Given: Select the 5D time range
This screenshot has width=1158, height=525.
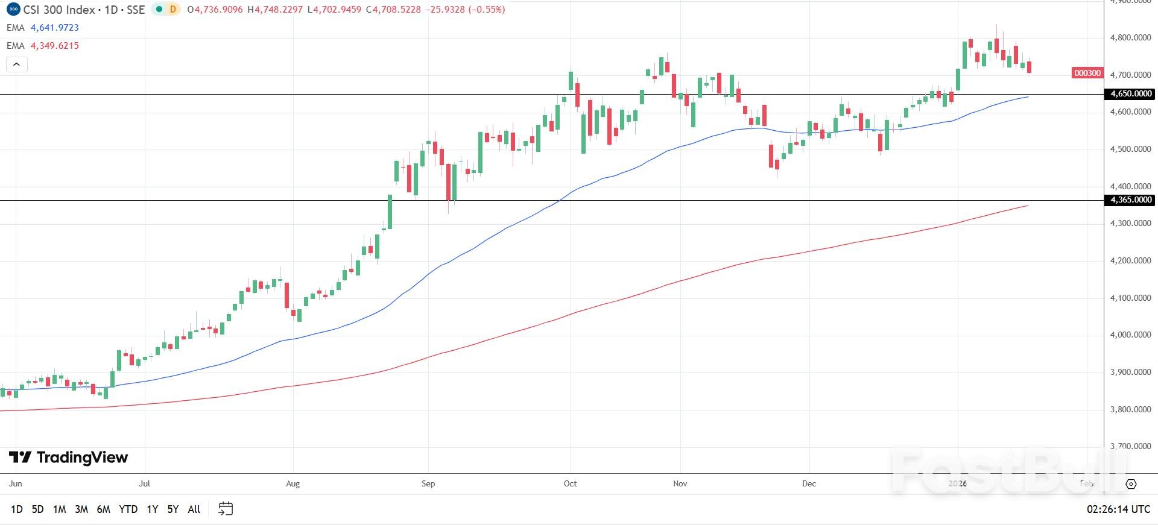Looking at the screenshot, I should tap(37, 509).
